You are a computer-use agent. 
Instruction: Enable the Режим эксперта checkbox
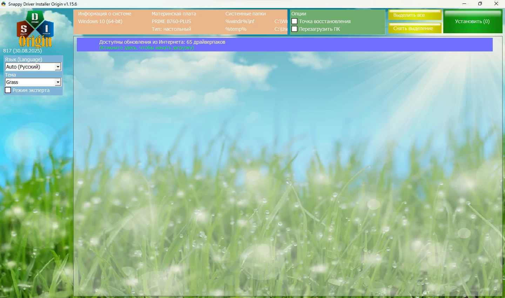coord(8,90)
